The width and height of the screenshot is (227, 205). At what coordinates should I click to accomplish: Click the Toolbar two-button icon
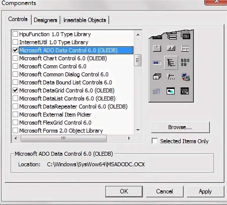coord(171,48)
